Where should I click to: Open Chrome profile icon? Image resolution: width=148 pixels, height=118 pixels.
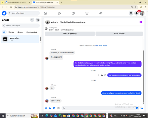(x=141, y=7)
